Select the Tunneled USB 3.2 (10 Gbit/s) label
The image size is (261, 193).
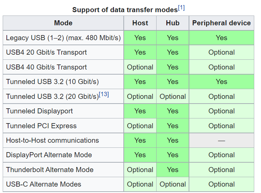52,82
